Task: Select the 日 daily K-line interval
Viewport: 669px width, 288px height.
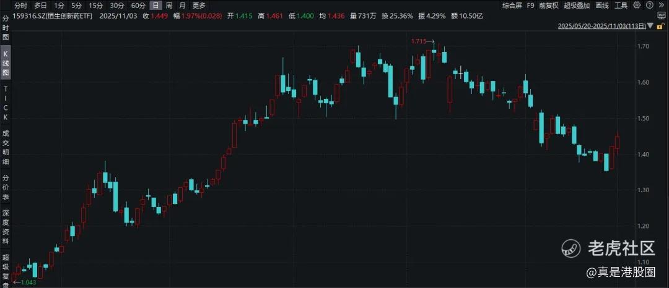Action: point(156,6)
